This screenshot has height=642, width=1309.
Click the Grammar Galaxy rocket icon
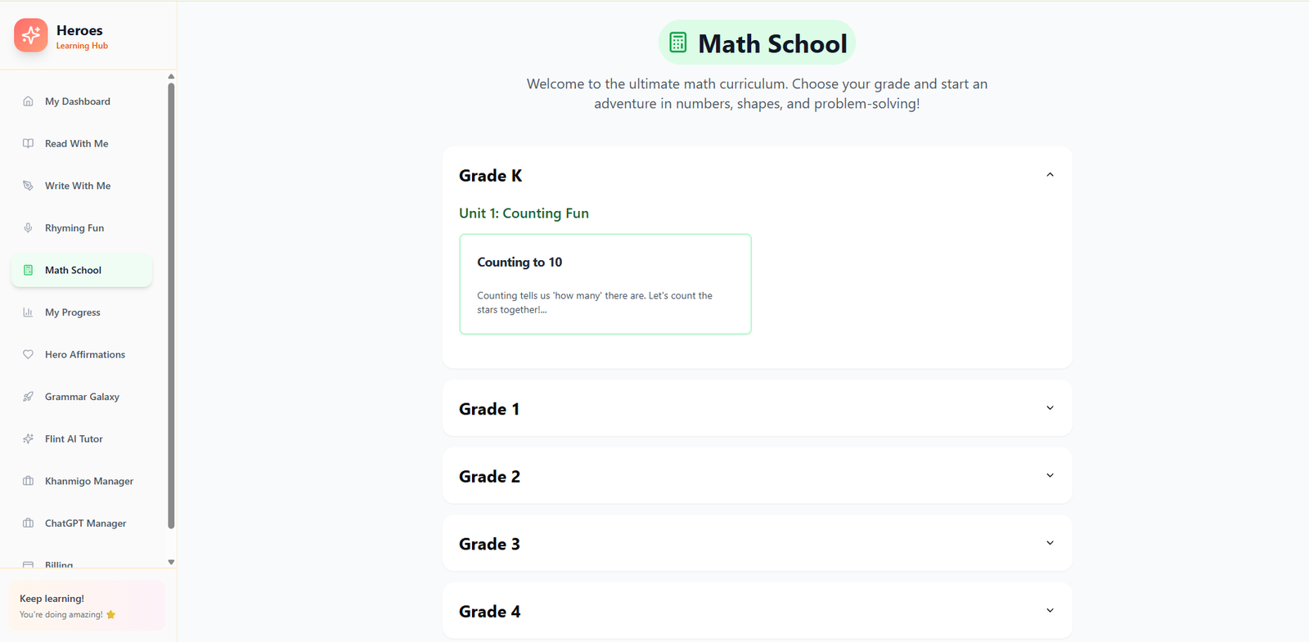point(28,397)
